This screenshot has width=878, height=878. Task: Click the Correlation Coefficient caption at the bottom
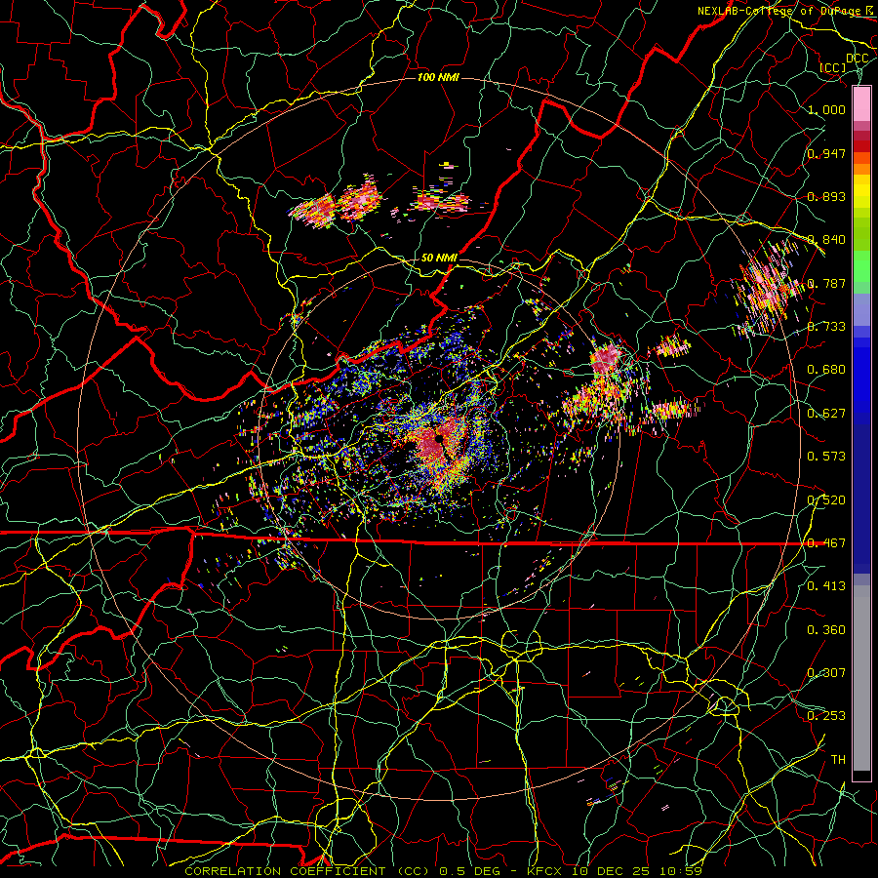(x=444, y=871)
